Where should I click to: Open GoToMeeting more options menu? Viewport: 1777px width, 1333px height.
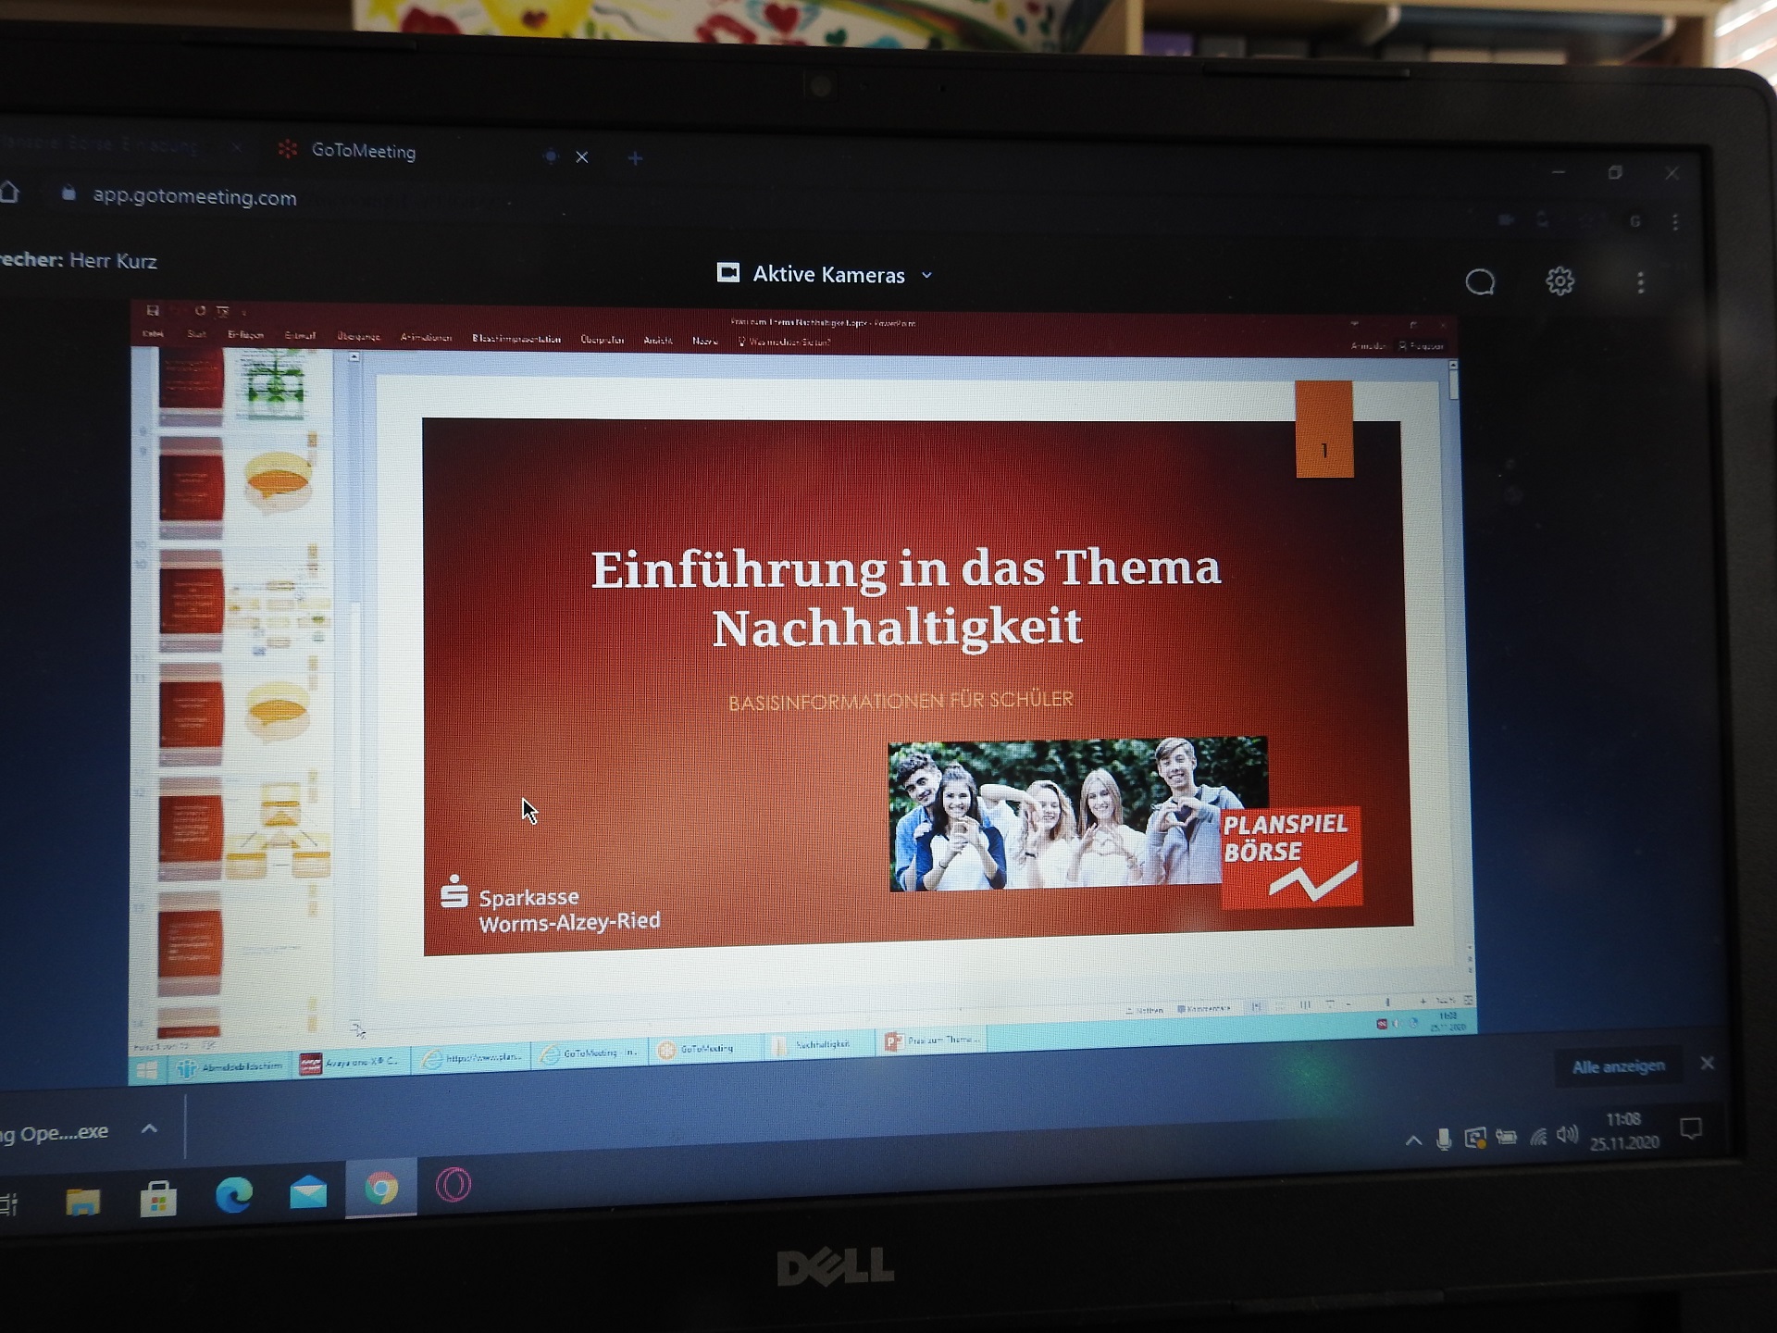tap(1641, 282)
